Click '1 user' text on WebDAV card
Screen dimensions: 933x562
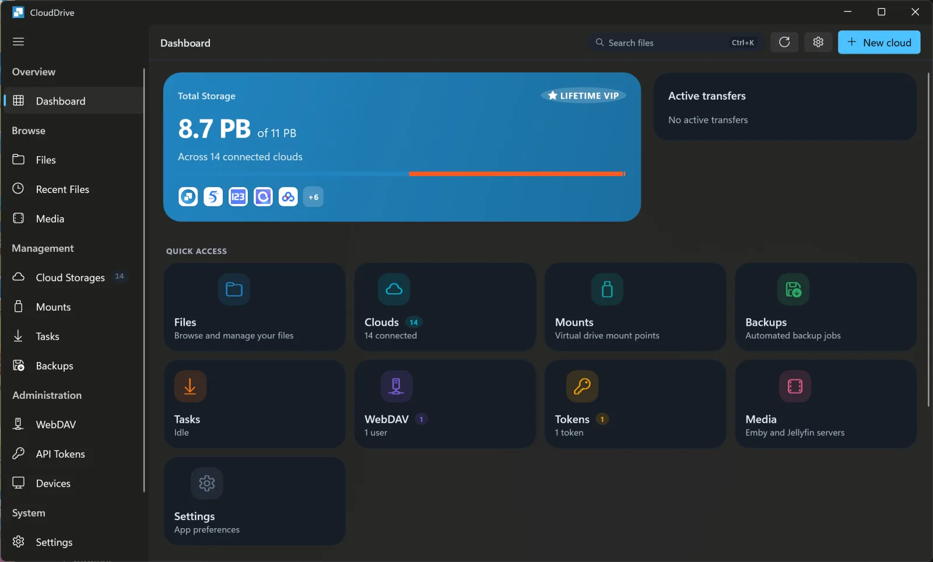point(376,433)
